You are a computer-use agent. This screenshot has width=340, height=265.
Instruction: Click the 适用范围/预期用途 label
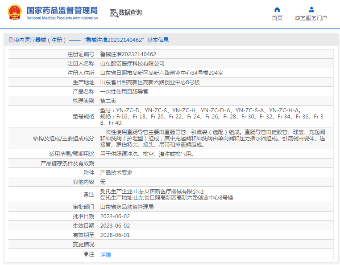click(72, 154)
